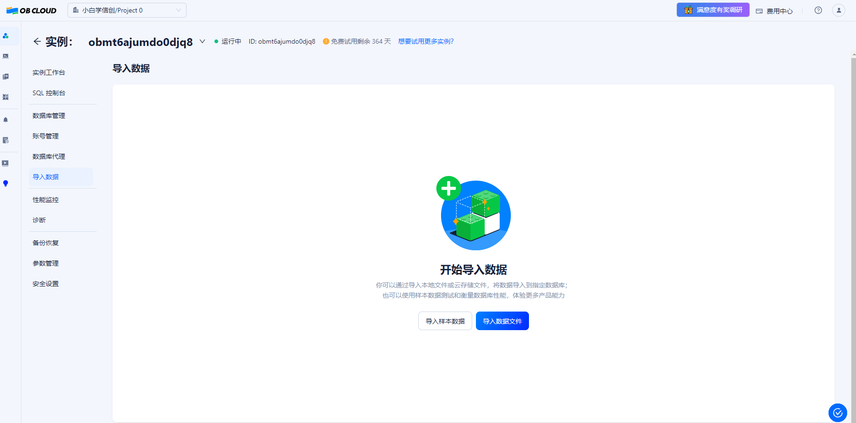Open the document shield icon in left rail

point(6,140)
